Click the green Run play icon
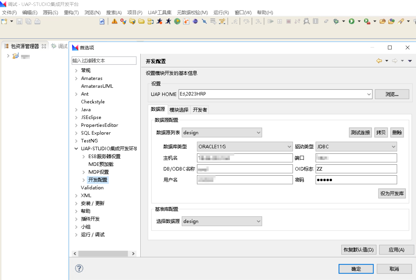The height and width of the screenshot is (280, 416). click(x=352, y=21)
